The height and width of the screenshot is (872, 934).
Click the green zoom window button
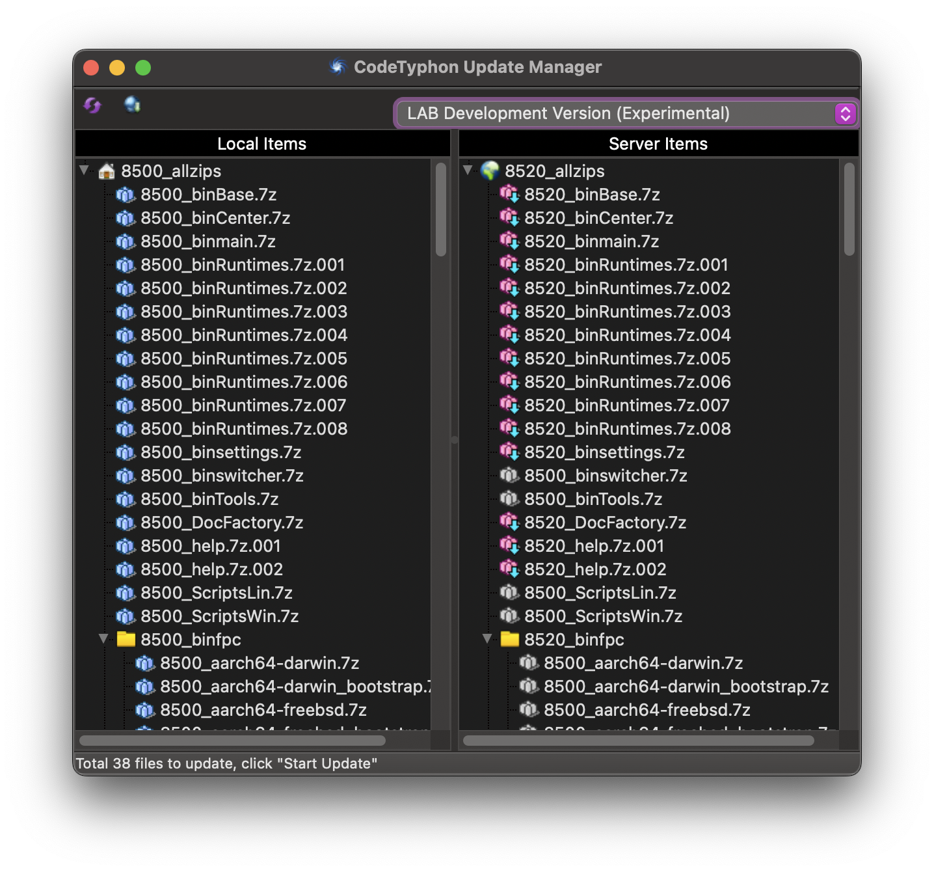tap(143, 68)
